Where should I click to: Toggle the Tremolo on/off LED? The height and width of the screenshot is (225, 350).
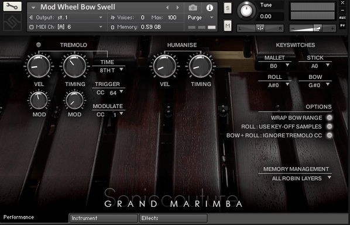[x=39, y=45]
